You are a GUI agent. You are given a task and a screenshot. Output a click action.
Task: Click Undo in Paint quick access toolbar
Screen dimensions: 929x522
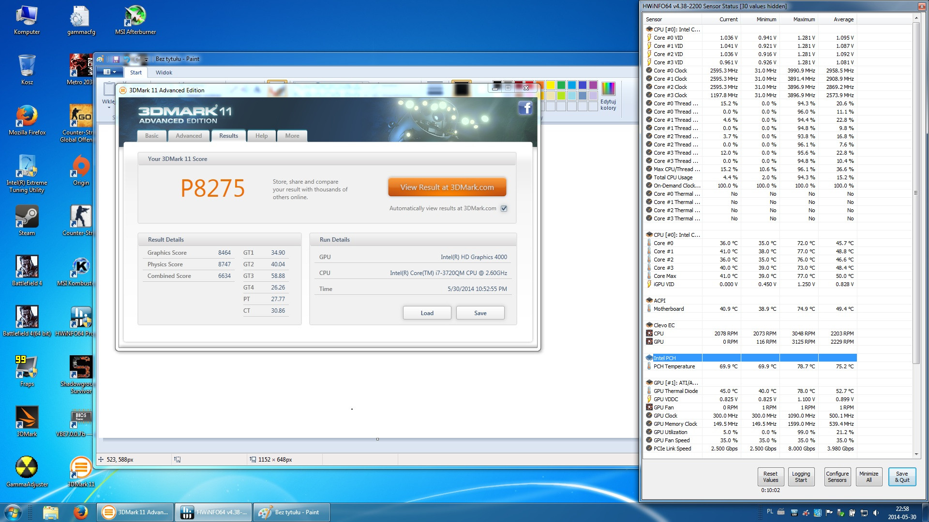pyautogui.click(x=127, y=59)
